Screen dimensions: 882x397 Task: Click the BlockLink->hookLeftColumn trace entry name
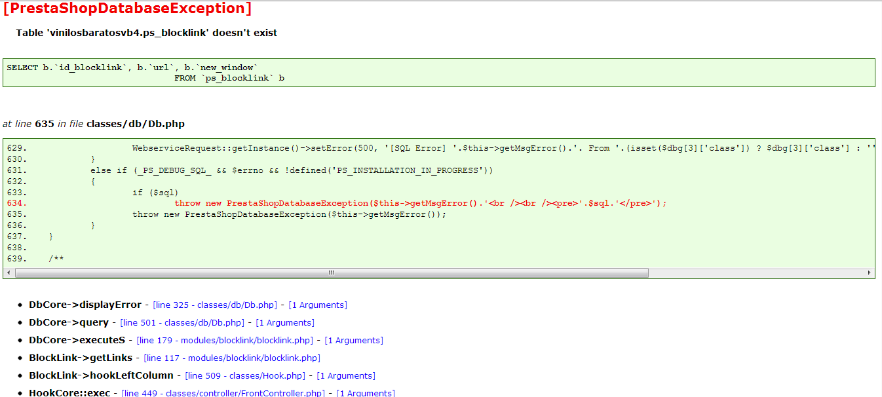(x=102, y=376)
